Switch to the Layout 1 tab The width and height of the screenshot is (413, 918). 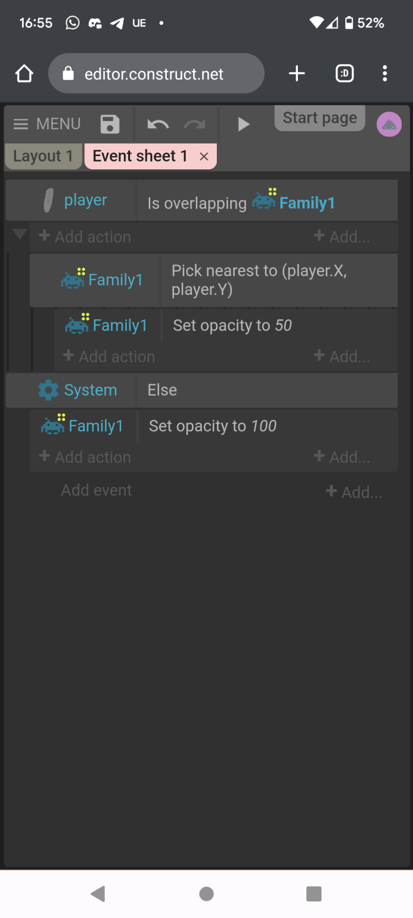point(43,156)
